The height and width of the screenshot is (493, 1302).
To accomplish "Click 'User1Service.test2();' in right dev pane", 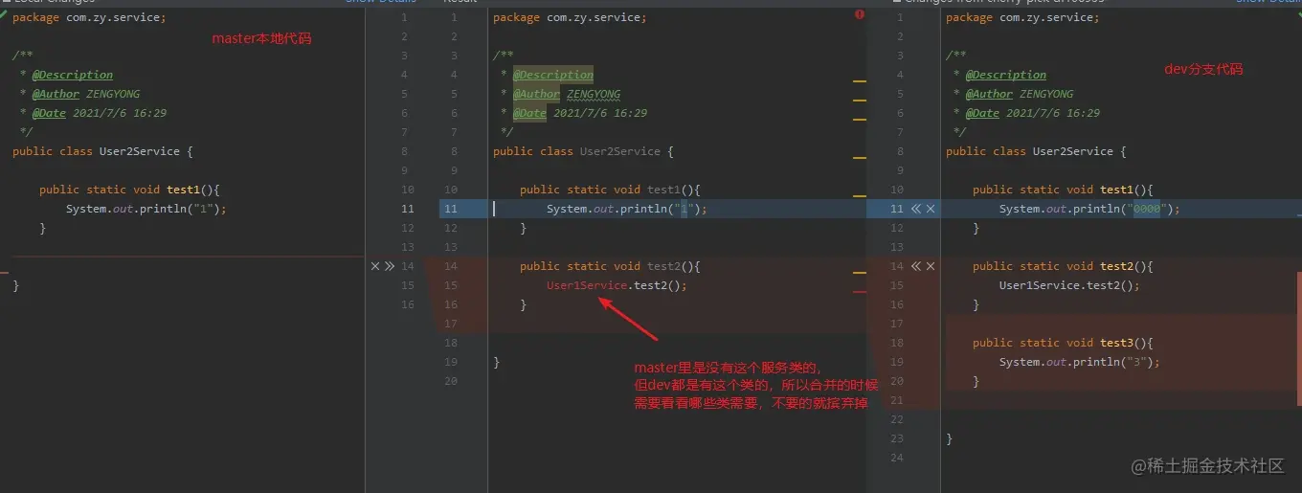I will (1069, 285).
